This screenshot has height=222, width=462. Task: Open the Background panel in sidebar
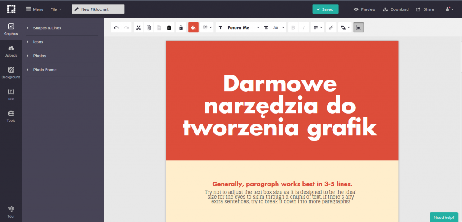[x=11, y=72]
